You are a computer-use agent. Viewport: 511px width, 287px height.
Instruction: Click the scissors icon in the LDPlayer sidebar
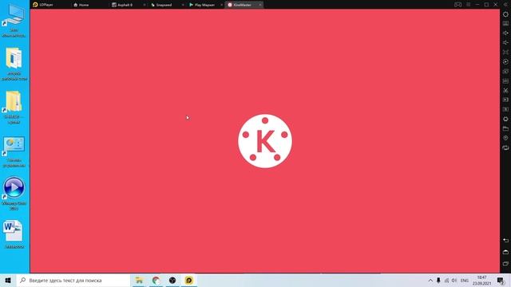tap(505, 90)
